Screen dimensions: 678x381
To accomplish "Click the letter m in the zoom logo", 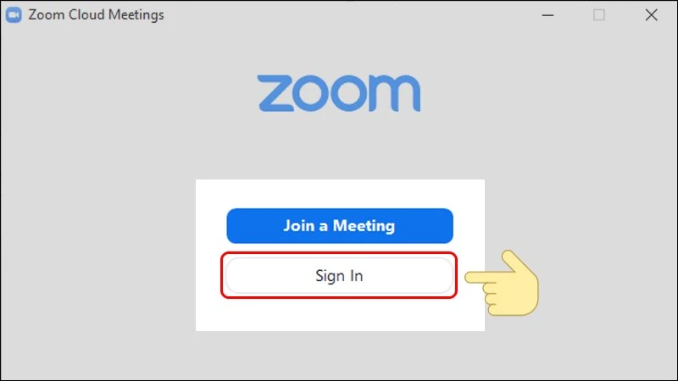I will [392, 93].
